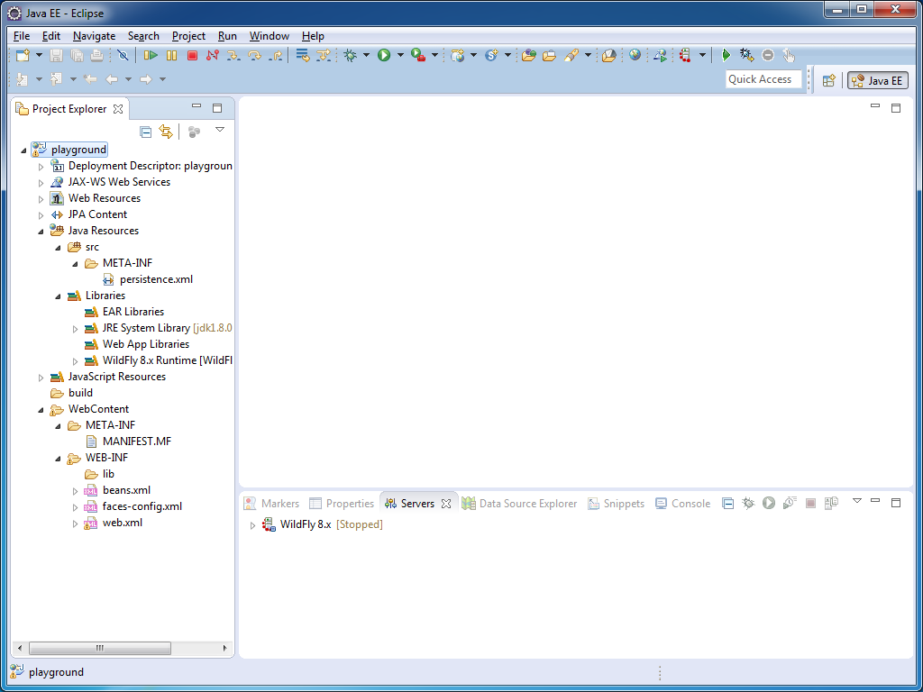Select persistence.xml in the tree
This screenshot has width=923, height=692.
pyautogui.click(x=156, y=279)
